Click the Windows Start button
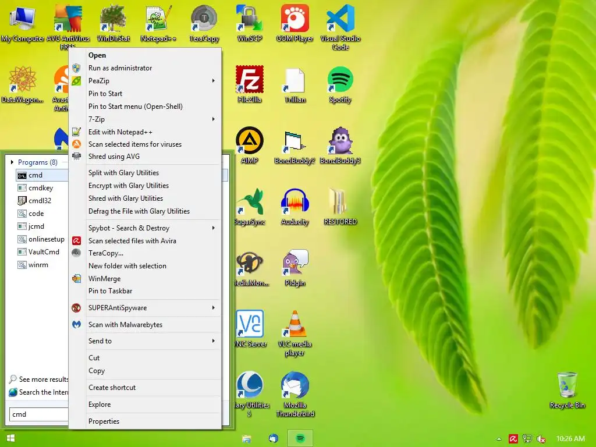The width and height of the screenshot is (596, 447). (x=10, y=438)
